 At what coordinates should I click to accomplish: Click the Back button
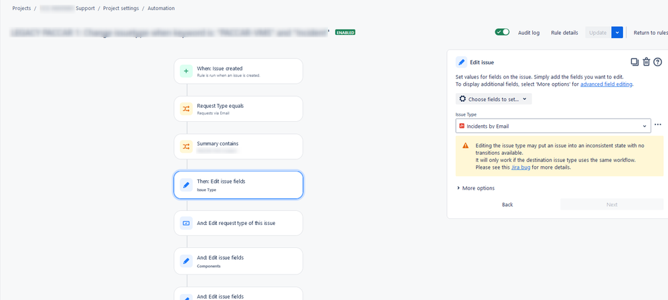[507, 204]
